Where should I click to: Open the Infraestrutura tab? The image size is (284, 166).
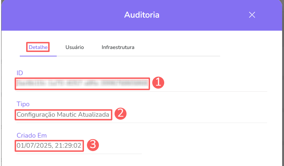coord(118,47)
